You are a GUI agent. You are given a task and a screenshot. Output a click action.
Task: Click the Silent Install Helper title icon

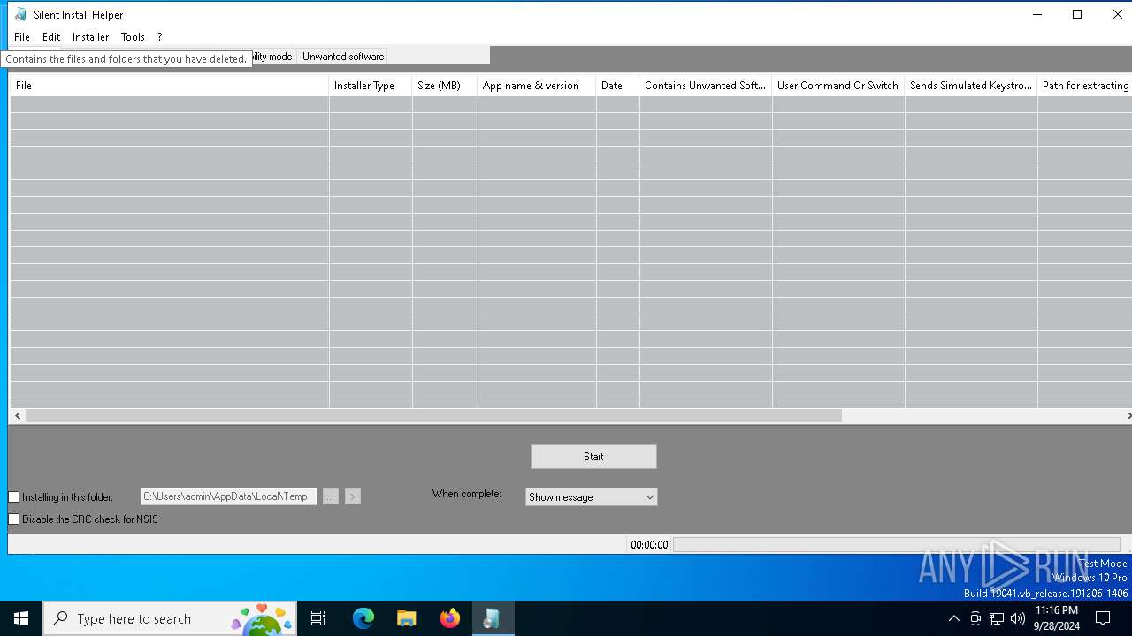[20, 14]
